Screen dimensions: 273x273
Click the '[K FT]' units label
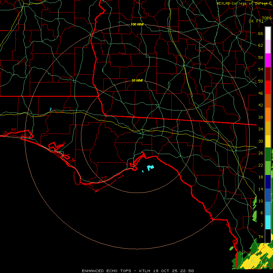(256, 21)
